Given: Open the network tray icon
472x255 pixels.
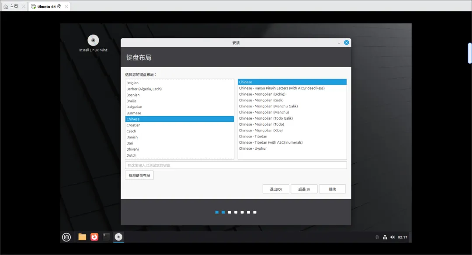Looking at the screenshot, I should click(385, 237).
